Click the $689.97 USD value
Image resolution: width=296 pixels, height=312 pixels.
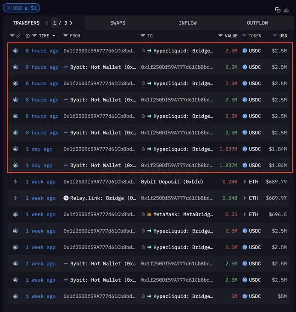(276, 198)
